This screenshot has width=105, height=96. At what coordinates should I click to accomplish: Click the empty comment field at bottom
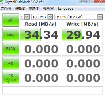tap(53, 90)
